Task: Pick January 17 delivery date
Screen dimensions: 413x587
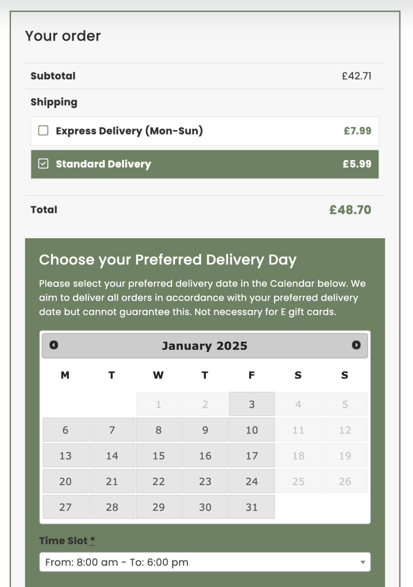Action: [x=252, y=456]
